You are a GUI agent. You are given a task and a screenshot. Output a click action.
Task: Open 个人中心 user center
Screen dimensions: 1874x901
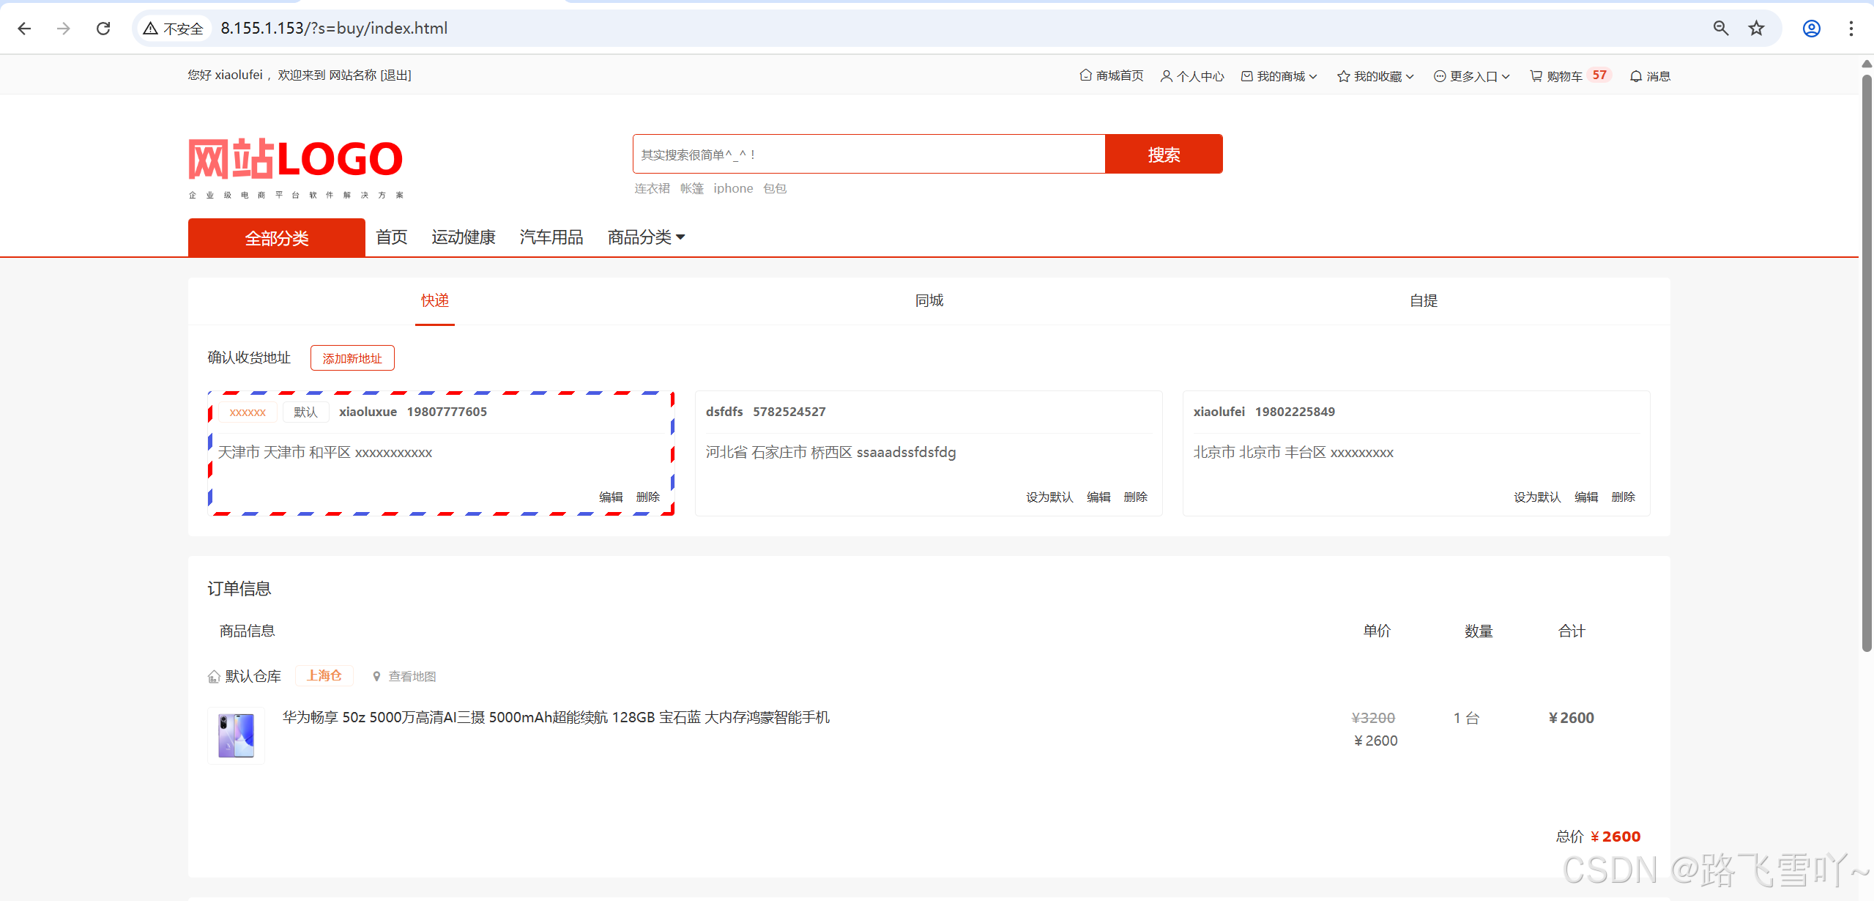click(x=1192, y=76)
